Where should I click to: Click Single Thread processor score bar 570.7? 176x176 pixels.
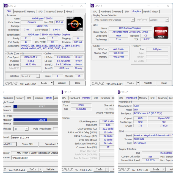[36, 106]
